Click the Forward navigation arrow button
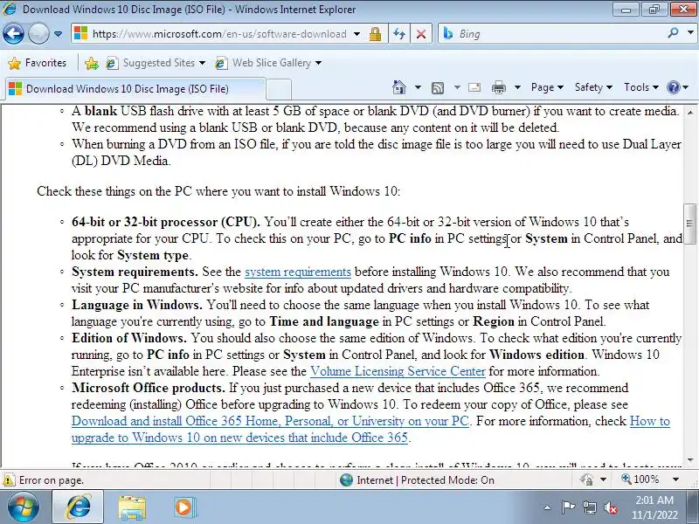This screenshot has width=699, height=524. [x=38, y=34]
